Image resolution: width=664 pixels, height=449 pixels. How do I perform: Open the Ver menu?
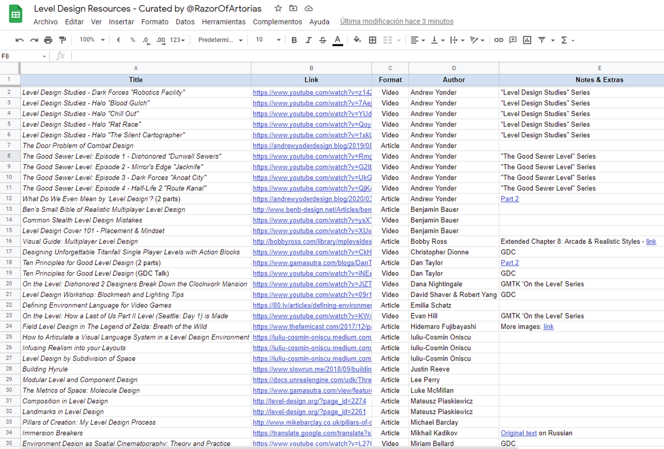(x=96, y=22)
